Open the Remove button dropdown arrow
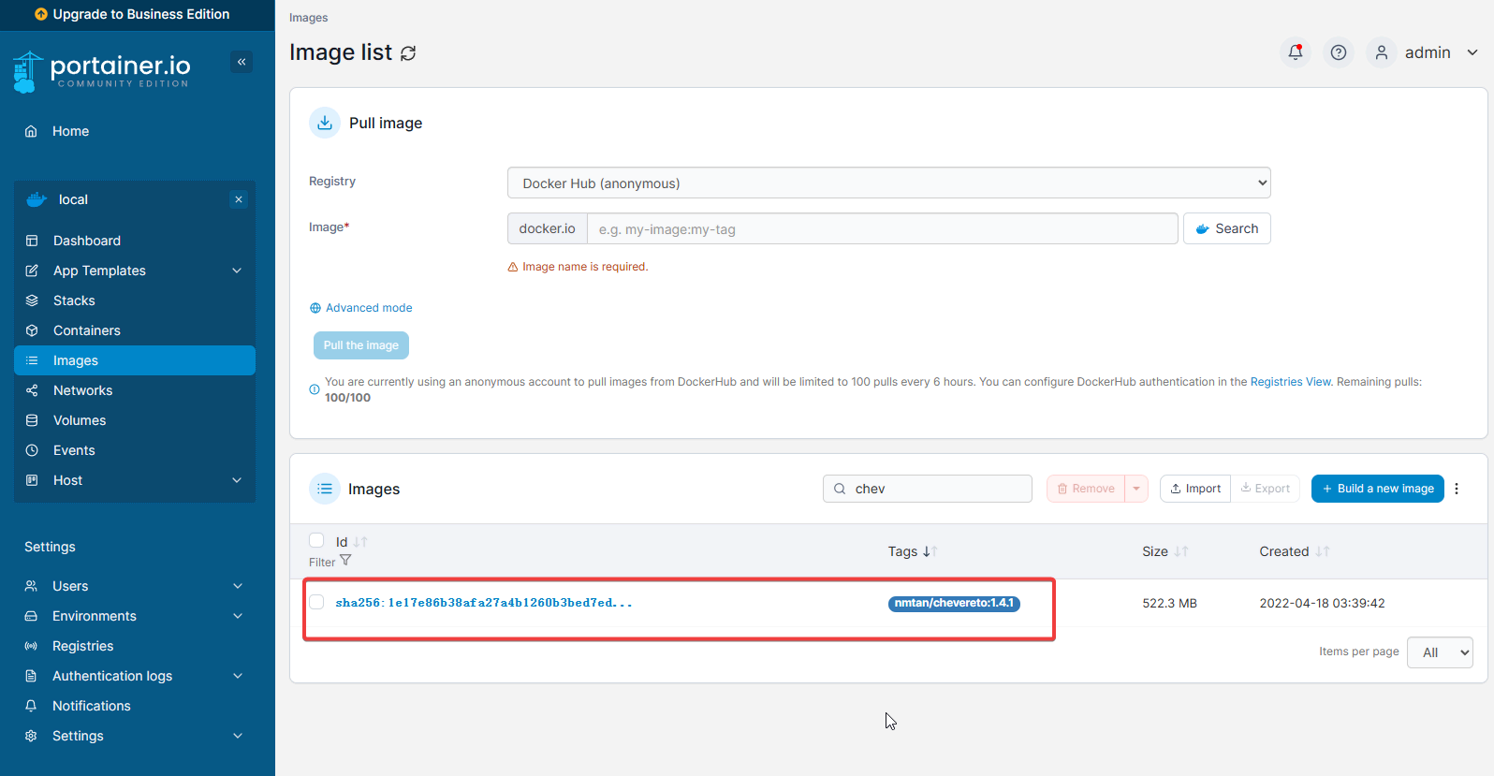Image resolution: width=1494 pixels, height=776 pixels. click(1136, 489)
